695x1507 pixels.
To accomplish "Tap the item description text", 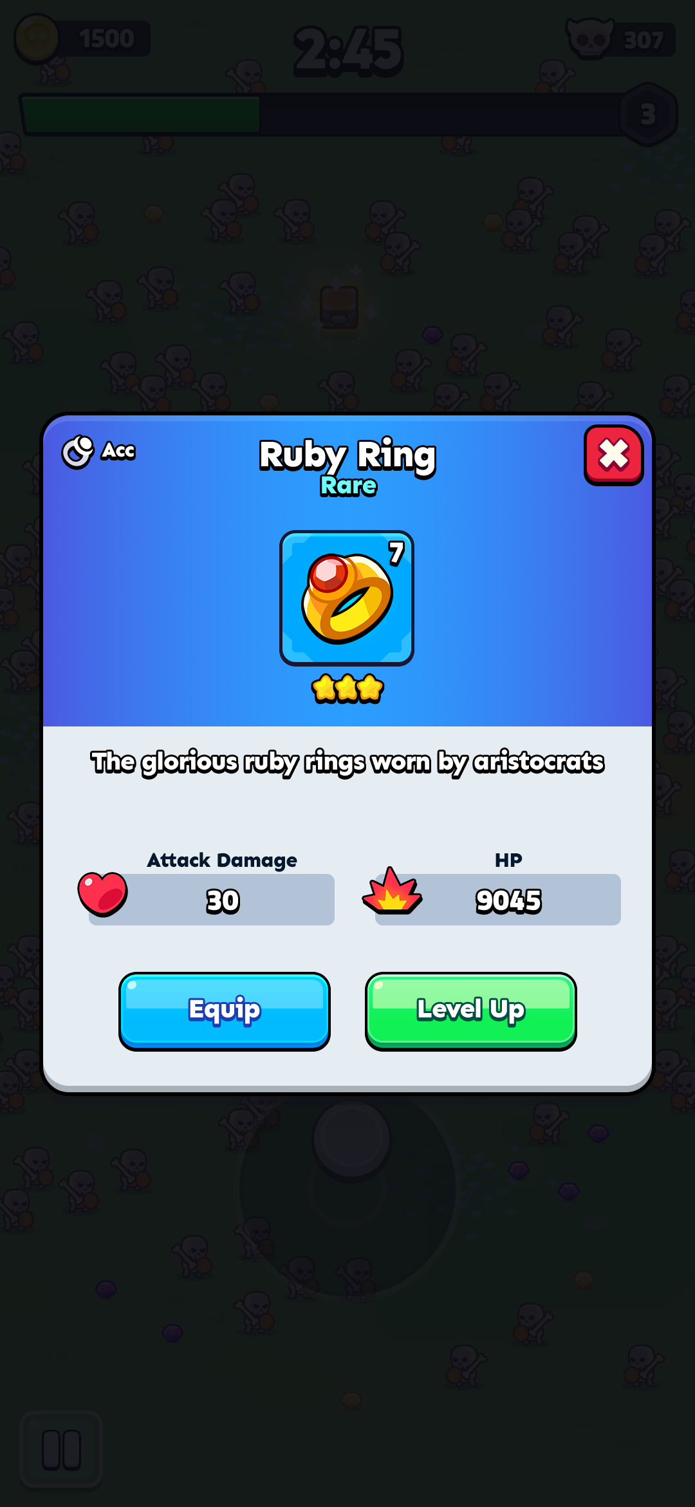I will click(347, 763).
